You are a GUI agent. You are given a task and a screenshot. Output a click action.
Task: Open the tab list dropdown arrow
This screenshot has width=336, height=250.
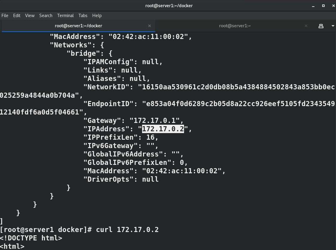pyautogui.click(x=333, y=26)
